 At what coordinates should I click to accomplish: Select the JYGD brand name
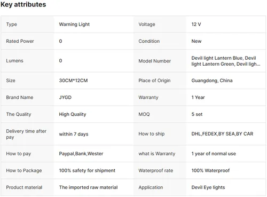[x=65, y=97]
